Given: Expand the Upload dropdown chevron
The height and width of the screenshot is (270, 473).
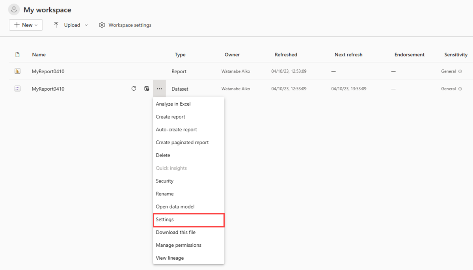Looking at the screenshot, I should point(86,24).
